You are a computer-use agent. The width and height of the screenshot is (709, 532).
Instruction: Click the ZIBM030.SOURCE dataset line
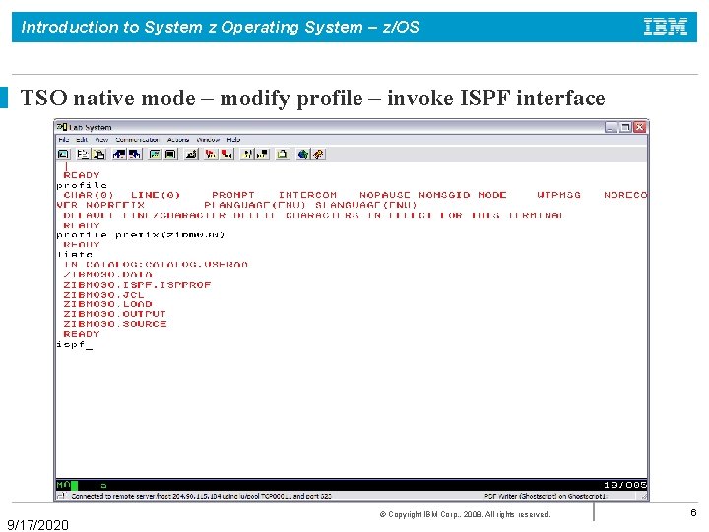click(x=115, y=324)
